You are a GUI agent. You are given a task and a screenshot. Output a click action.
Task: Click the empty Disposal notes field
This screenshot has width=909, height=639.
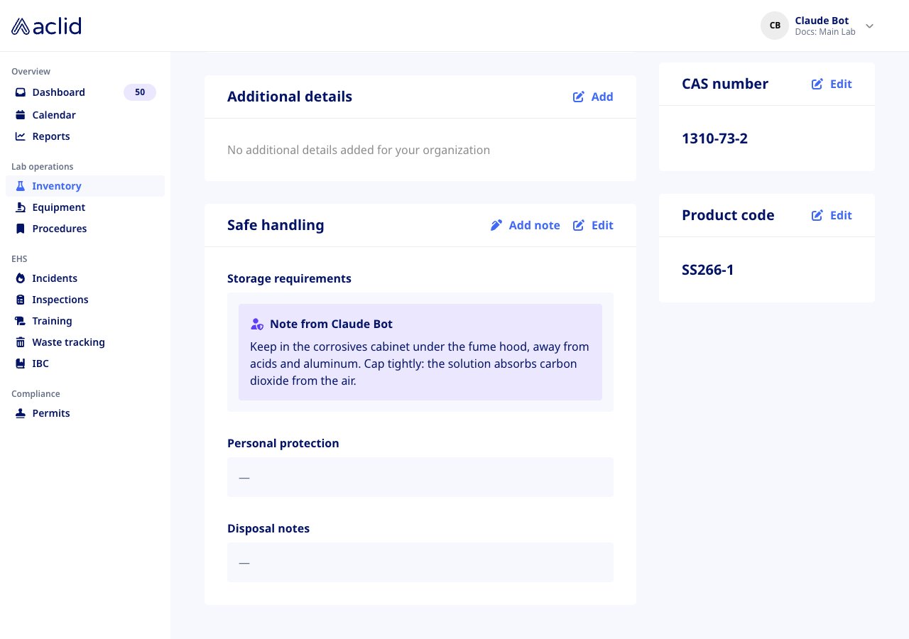tap(420, 562)
